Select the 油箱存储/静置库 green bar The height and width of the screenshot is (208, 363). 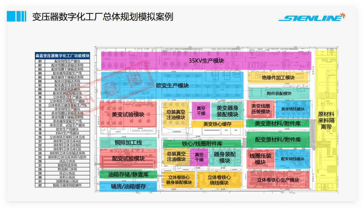tap(128, 174)
